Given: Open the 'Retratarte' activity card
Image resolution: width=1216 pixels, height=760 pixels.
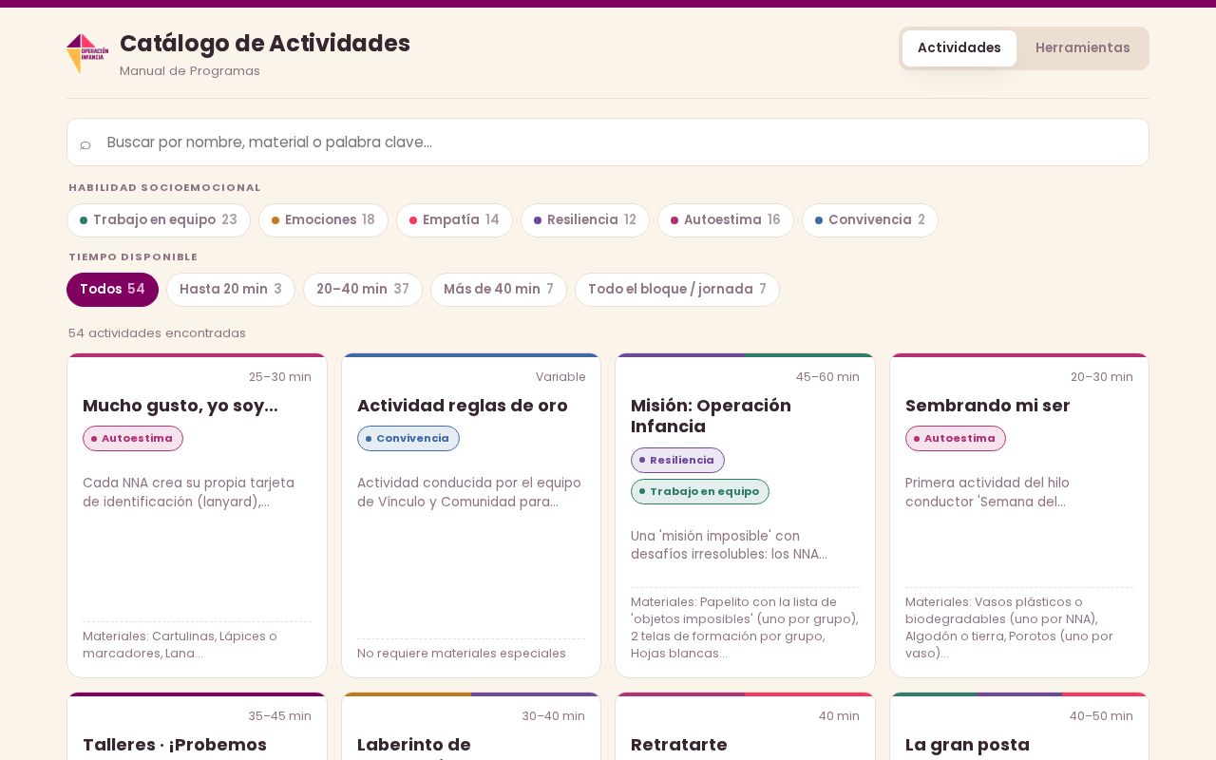Looking at the screenshot, I should (x=745, y=727).
